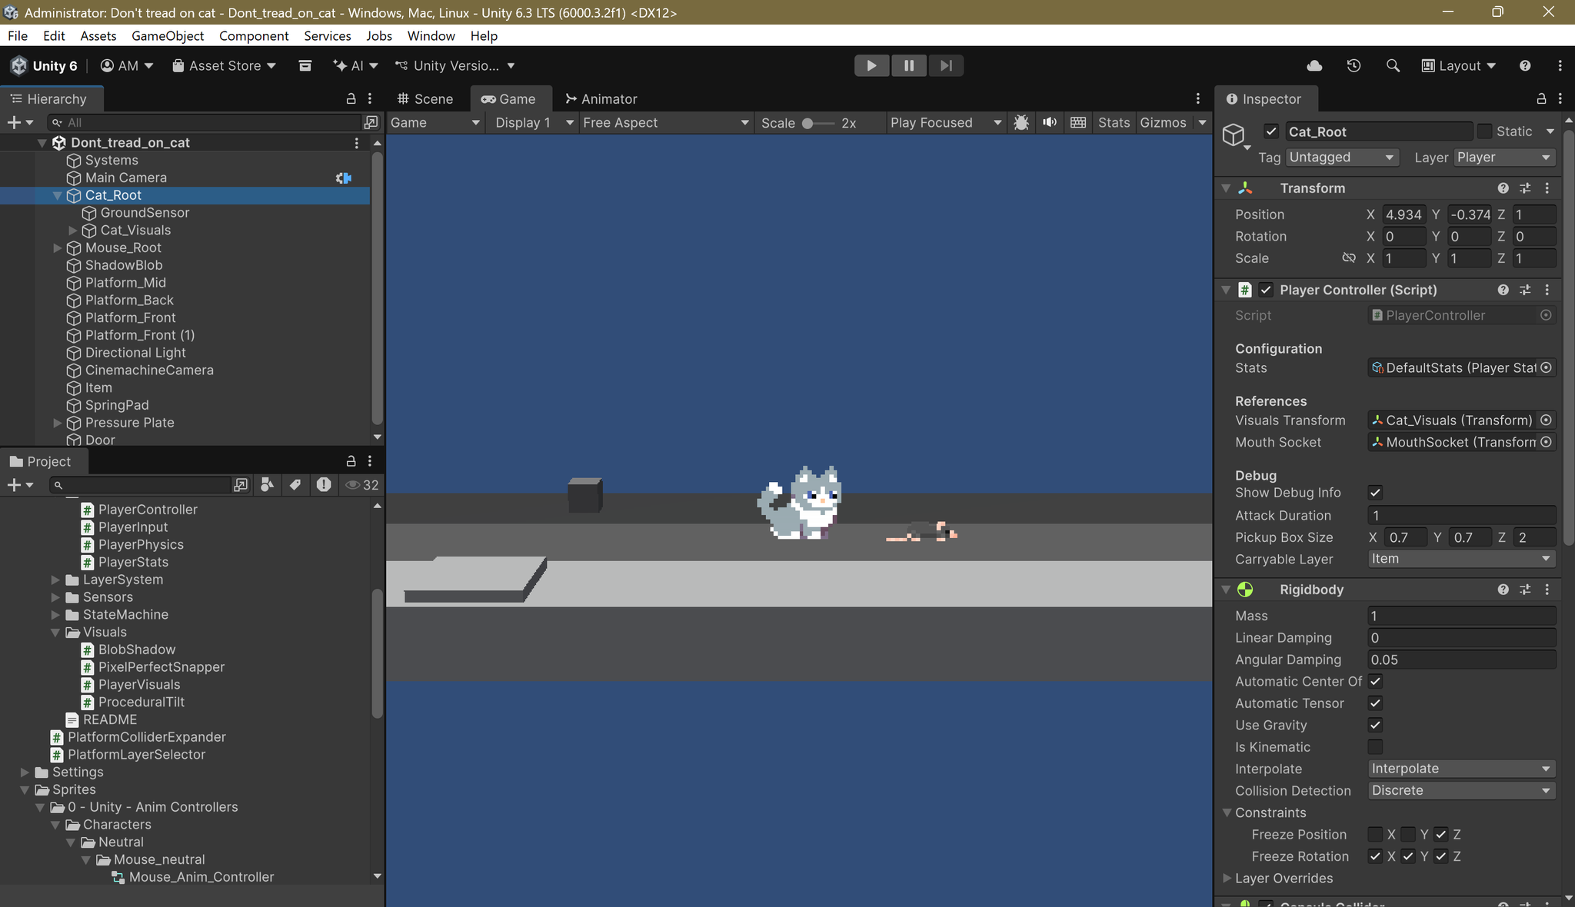Open Help from the top toolbar question mark
Viewport: 1575px width, 907px height.
tap(1525, 66)
